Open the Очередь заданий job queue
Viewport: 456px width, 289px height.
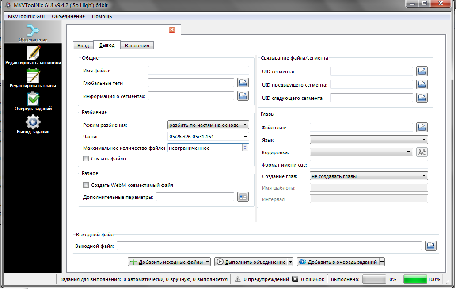coord(33,101)
